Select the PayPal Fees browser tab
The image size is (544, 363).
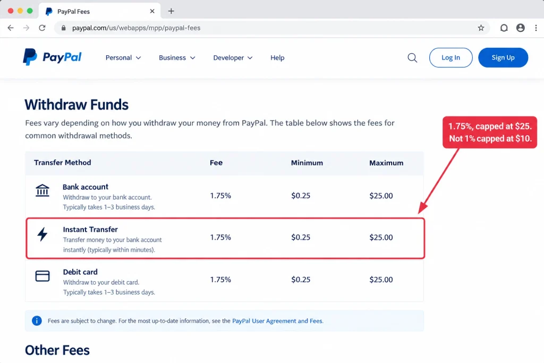click(x=99, y=11)
